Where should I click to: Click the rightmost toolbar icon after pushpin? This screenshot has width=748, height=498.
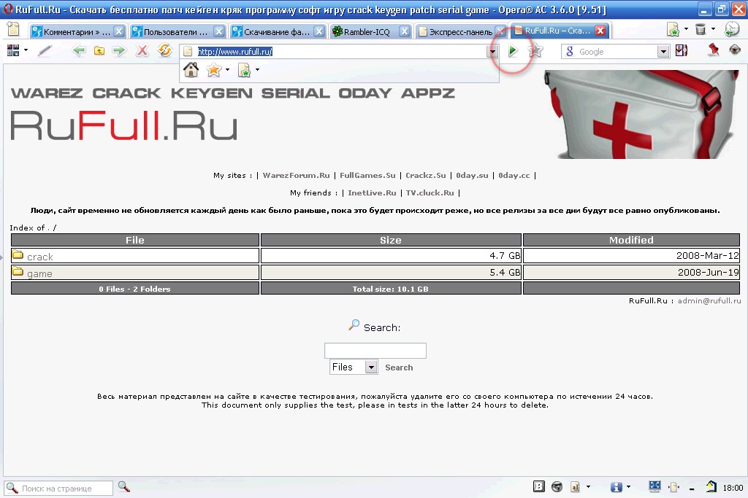tap(735, 50)
